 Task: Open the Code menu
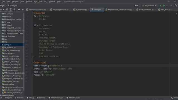[22, 2]
